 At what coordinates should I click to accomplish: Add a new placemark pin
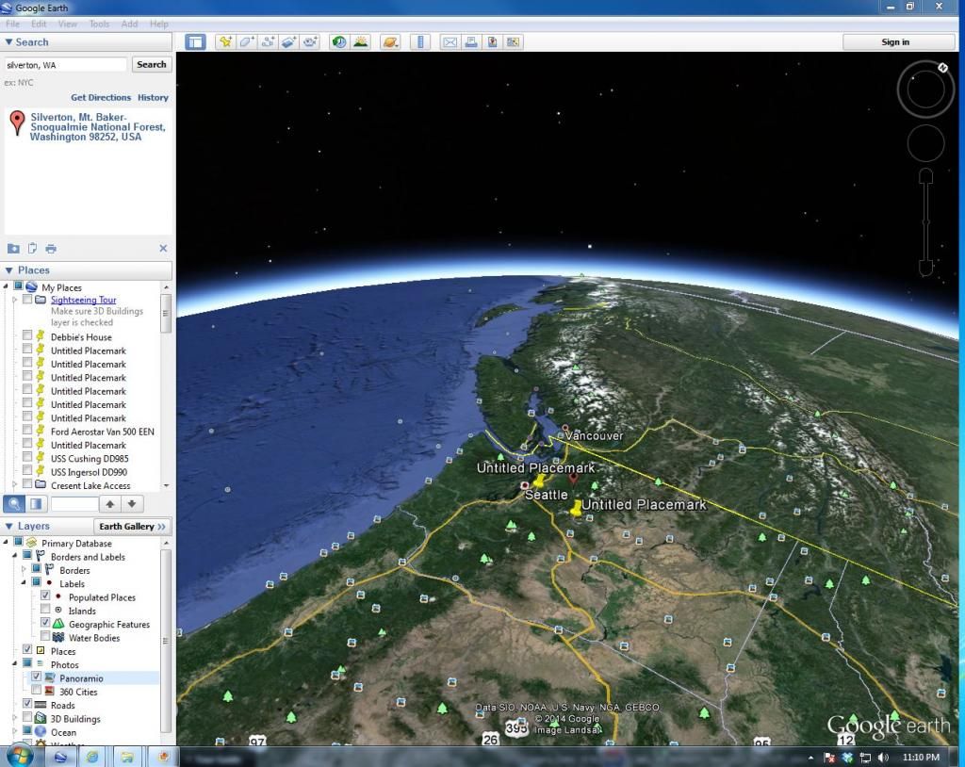click(225, 41)
